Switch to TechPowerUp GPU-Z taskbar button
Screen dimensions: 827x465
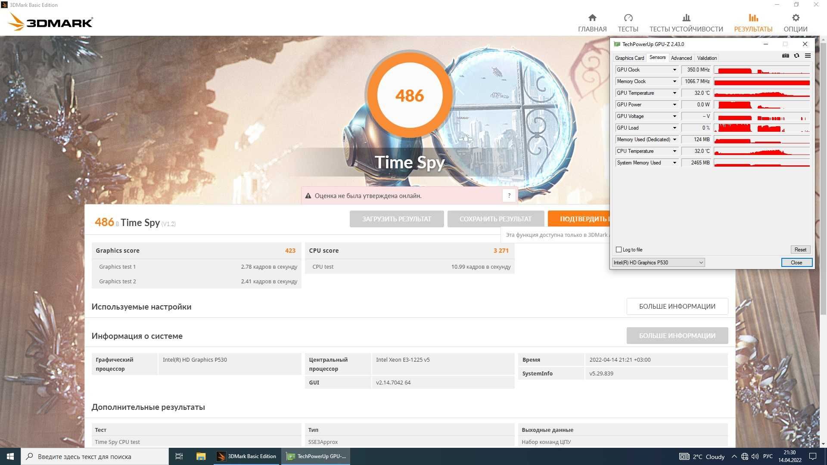pos(316,456)
